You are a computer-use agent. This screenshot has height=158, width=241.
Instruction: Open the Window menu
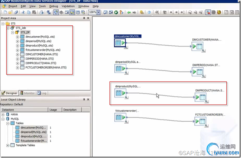pos(84,6)
